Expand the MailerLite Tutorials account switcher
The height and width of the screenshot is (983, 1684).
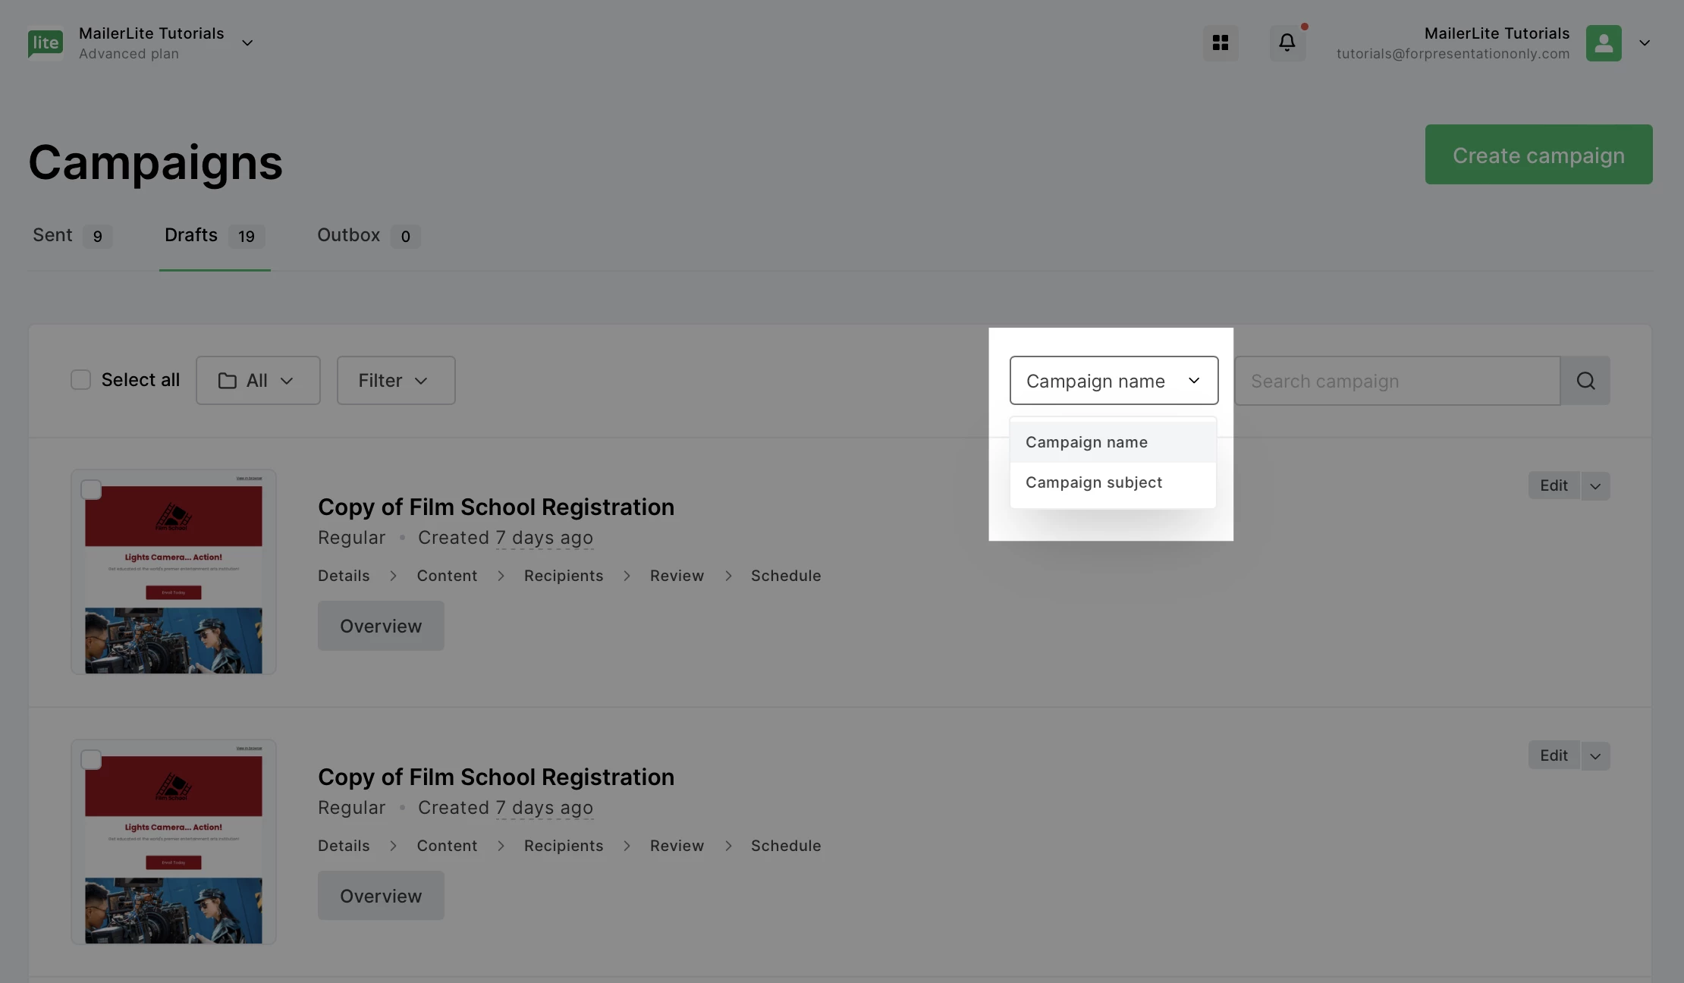click(x=247, y=43)
